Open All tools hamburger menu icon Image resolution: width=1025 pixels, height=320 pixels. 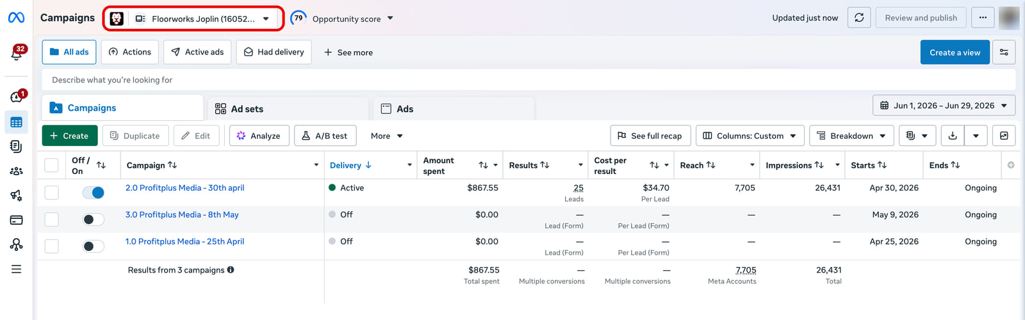coord(17,269)
